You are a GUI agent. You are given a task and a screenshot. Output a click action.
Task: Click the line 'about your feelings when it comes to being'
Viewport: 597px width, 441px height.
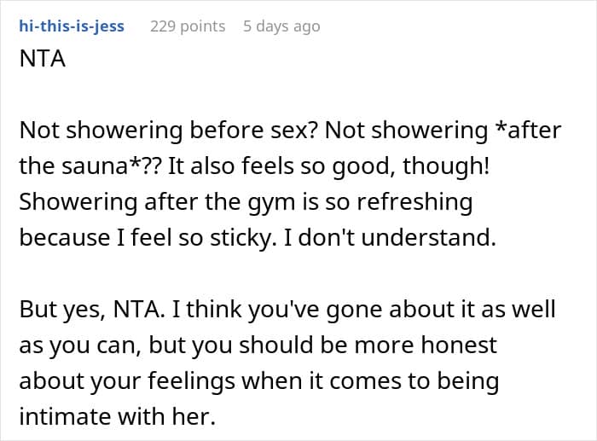coord(259,380)
